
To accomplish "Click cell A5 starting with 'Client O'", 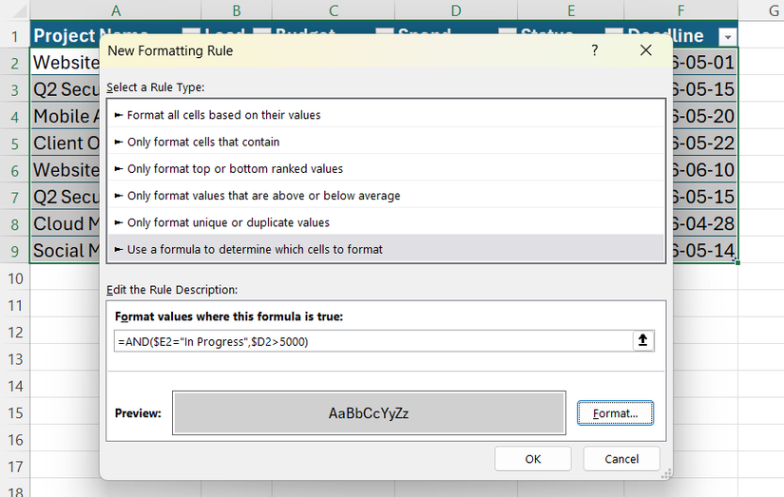I will (66, 143).
